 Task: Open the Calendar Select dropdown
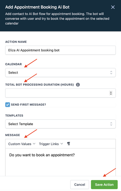coord(60,73)
